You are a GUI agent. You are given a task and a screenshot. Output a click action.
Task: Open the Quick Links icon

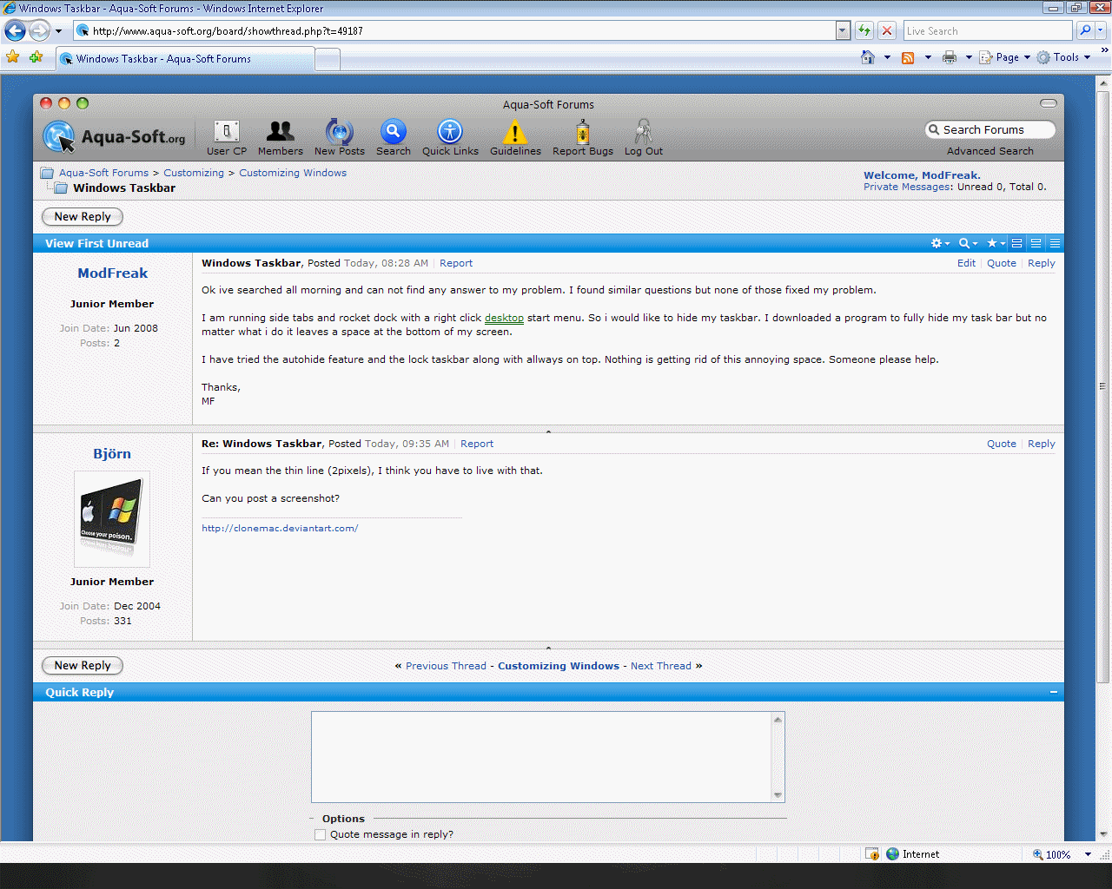(x=450, y=131)
